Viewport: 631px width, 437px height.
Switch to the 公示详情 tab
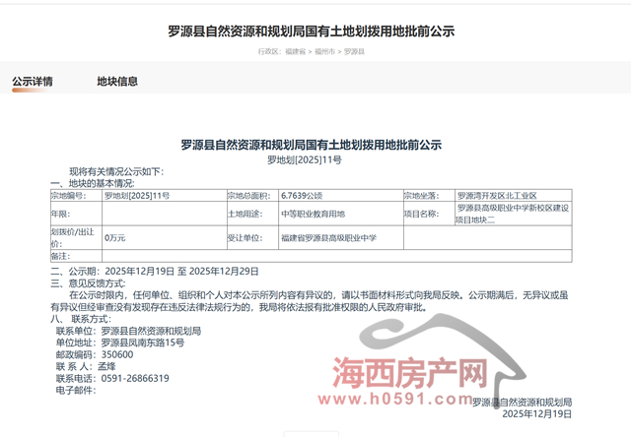tap(33, 82)
